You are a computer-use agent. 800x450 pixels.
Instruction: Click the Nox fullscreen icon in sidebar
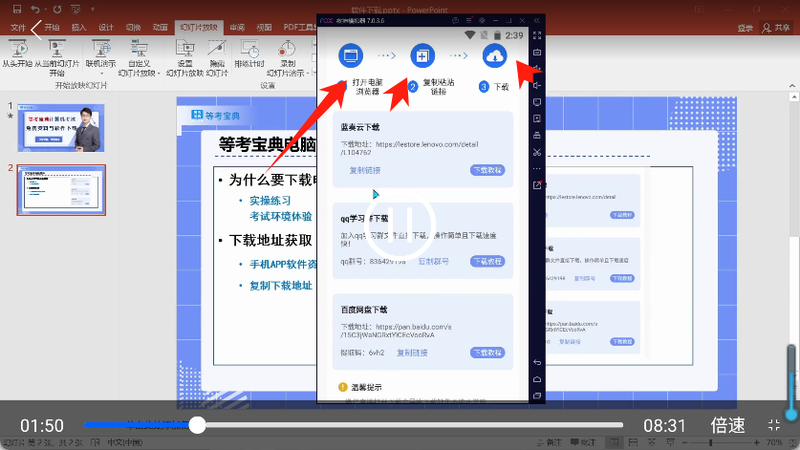click(x=537, y=34)
